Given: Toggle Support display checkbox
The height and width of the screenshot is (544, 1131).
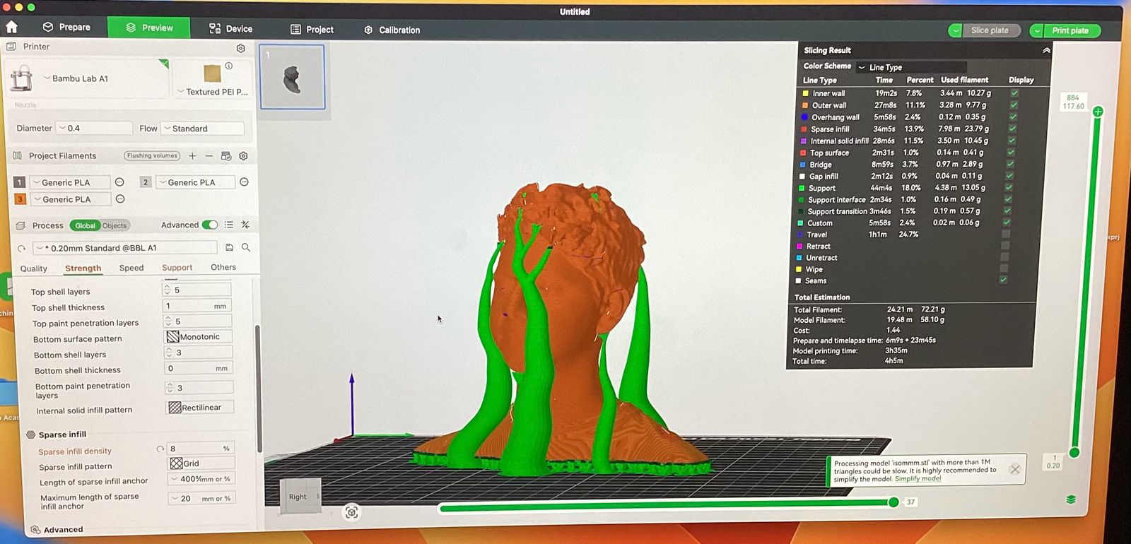Looking at the screenshot, I should (x=1009, y=187).
